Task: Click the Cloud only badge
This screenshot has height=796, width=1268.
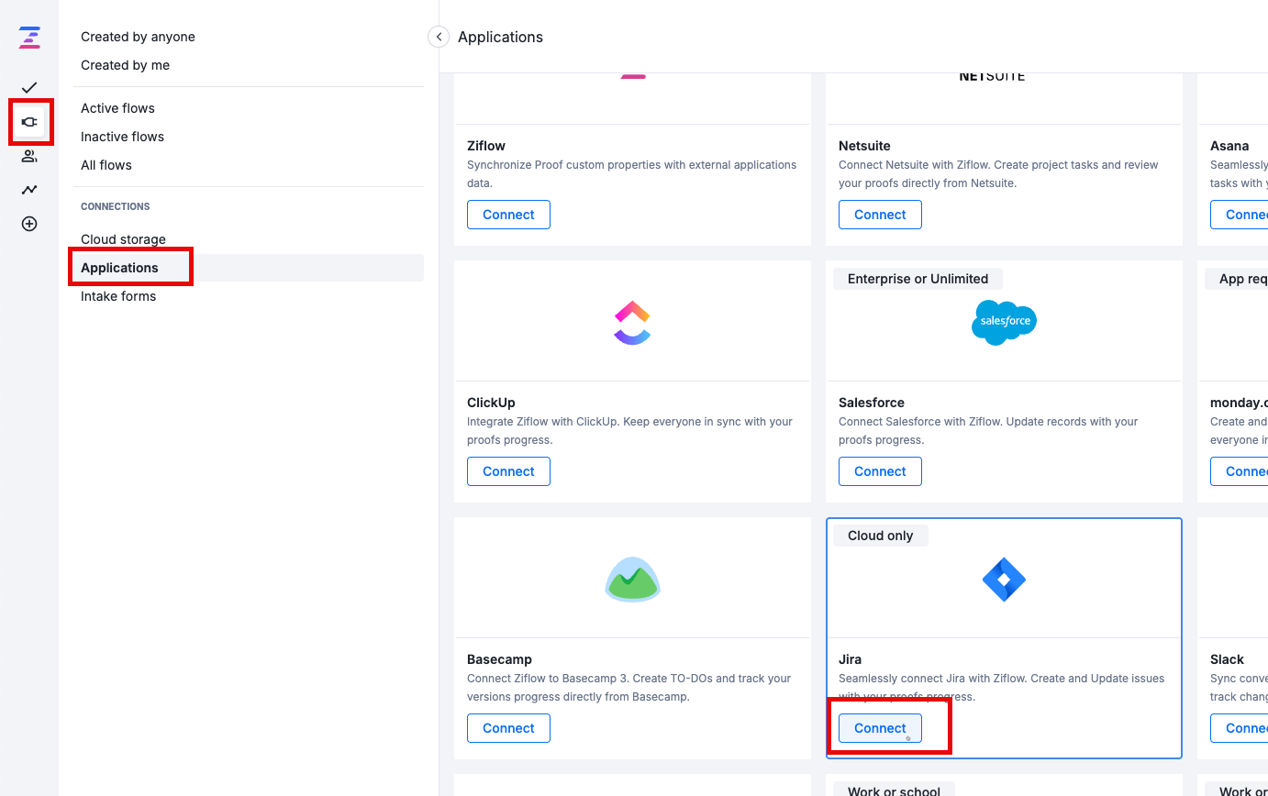Action: click(880, 536)
